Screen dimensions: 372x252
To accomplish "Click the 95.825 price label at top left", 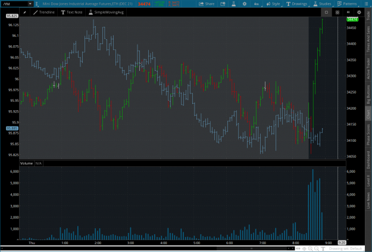I will [x=12, y=16].
